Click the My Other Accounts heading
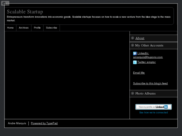 [149, 45]
